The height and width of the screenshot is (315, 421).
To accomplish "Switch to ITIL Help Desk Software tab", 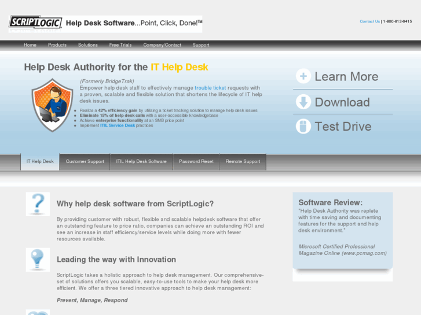I will 141,162.
